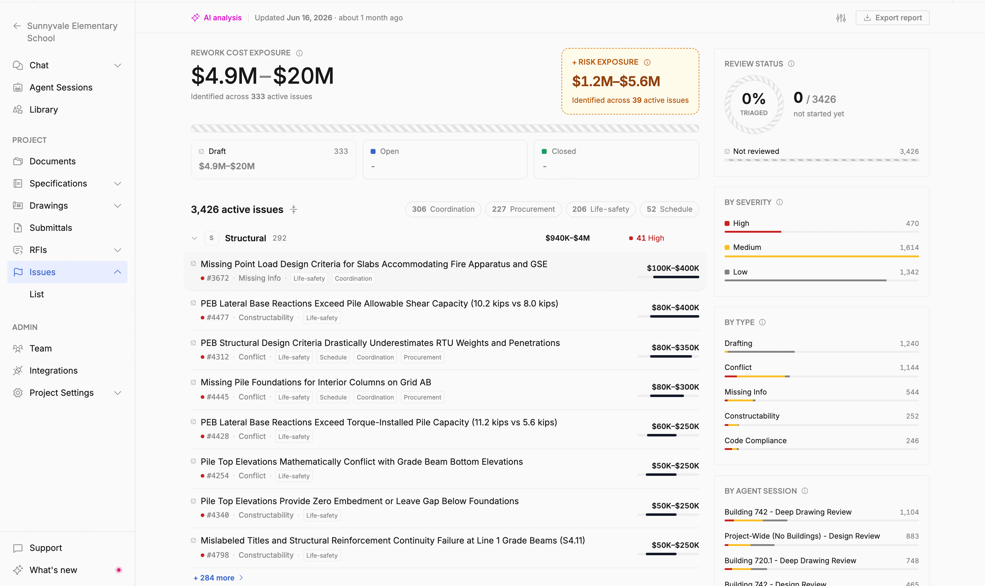Click info icon next to By Agent Session

(x=805, y=491)
